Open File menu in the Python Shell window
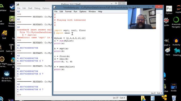The image size is (181, 101). 19,8
